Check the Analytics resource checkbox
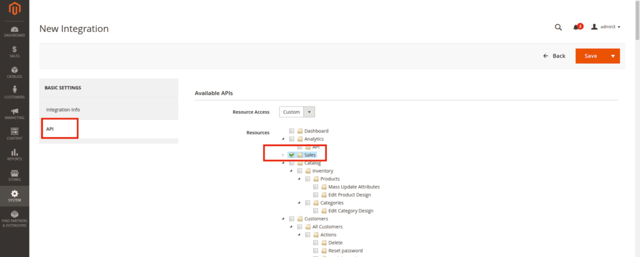 point(291,139)
